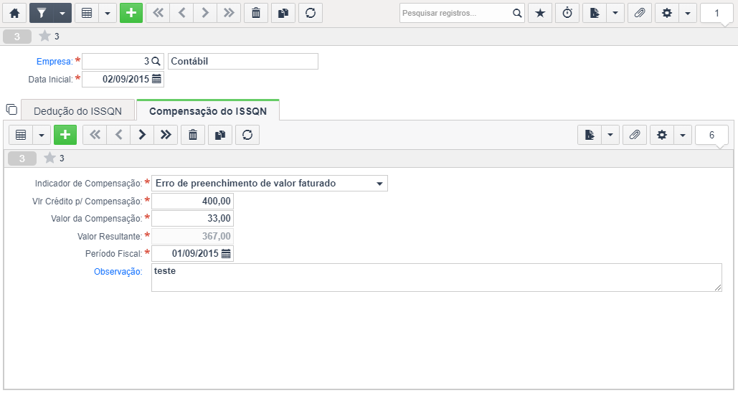738x393 pixels.
Task: Delete the record using top trash icon
Action: click(256, 13)
